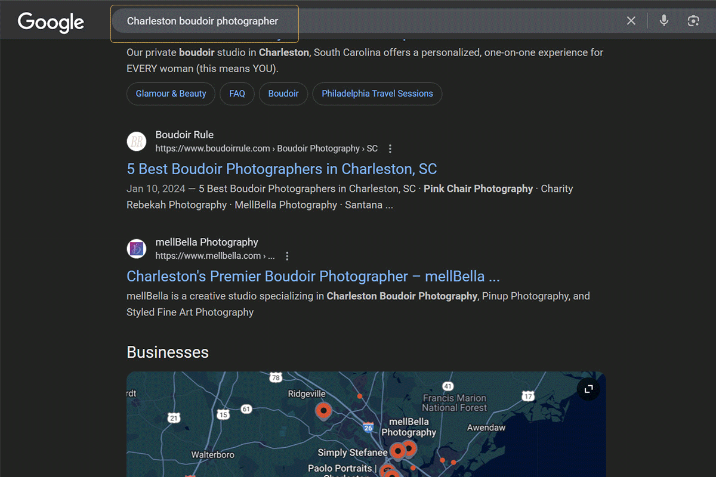
Task: Open Philadelphia Travel Sessions sitelink chip
Action: point(377,94)
